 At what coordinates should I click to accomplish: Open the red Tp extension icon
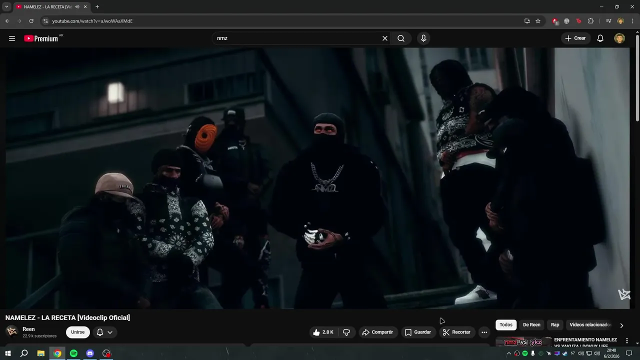[578, 21]
